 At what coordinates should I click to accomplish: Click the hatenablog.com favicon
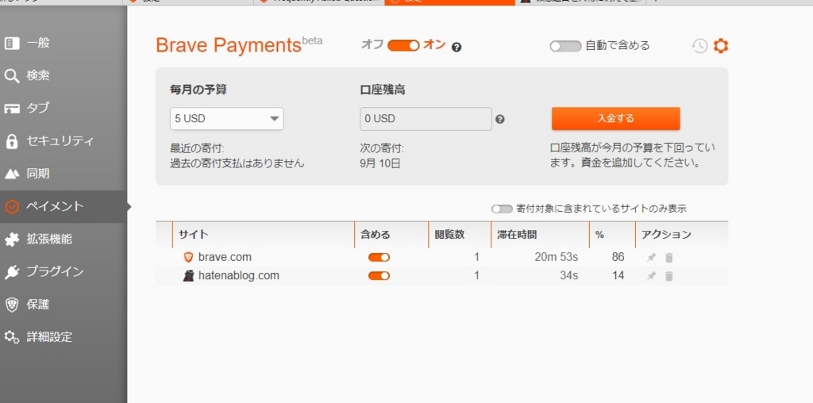click(188, 275)
